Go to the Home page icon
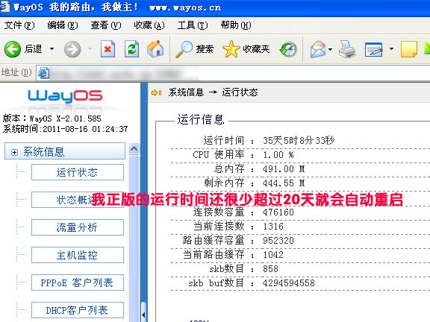Image resolution: width=430 pixels, height=322 pixels. pyautogui.click(x=155, y=49)
